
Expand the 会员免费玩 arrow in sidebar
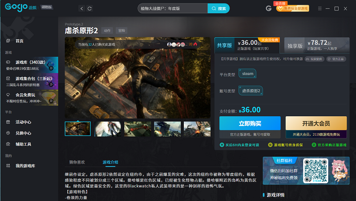click(x=51, y=101)
